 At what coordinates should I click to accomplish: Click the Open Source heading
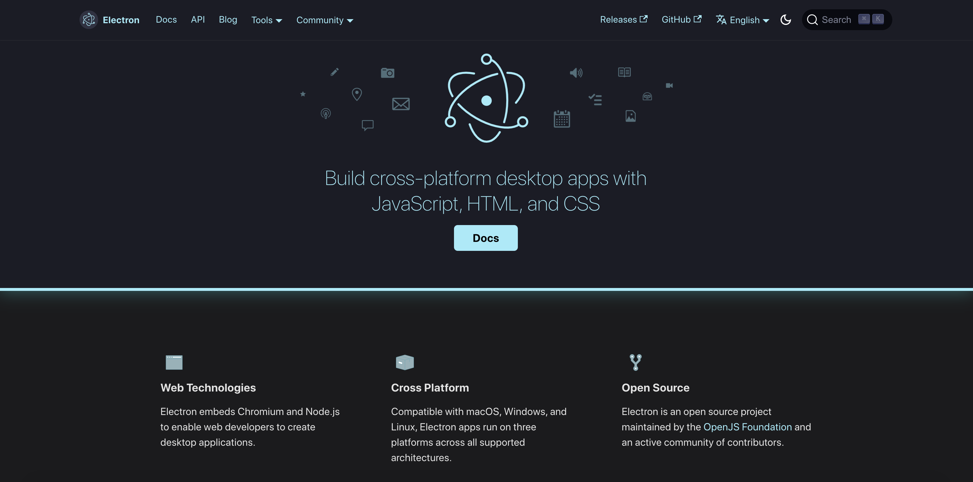[x=655, y=388]
